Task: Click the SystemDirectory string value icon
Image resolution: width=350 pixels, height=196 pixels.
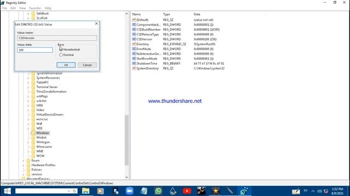Action: [x=134, y=69]
